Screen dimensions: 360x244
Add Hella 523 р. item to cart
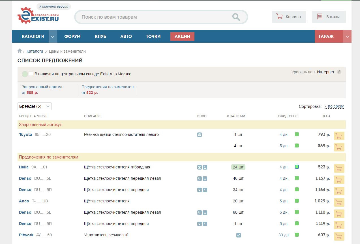[339, 168]
